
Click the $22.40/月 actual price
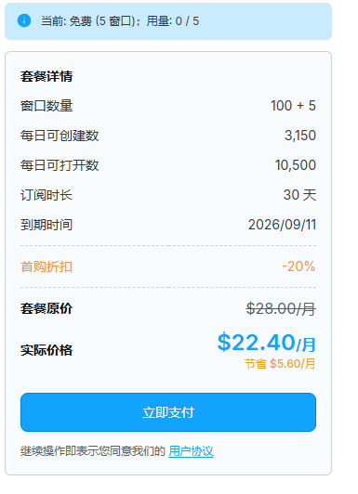click(267, 343)
